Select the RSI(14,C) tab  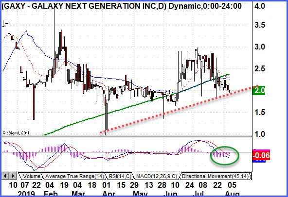click(120, 176)
